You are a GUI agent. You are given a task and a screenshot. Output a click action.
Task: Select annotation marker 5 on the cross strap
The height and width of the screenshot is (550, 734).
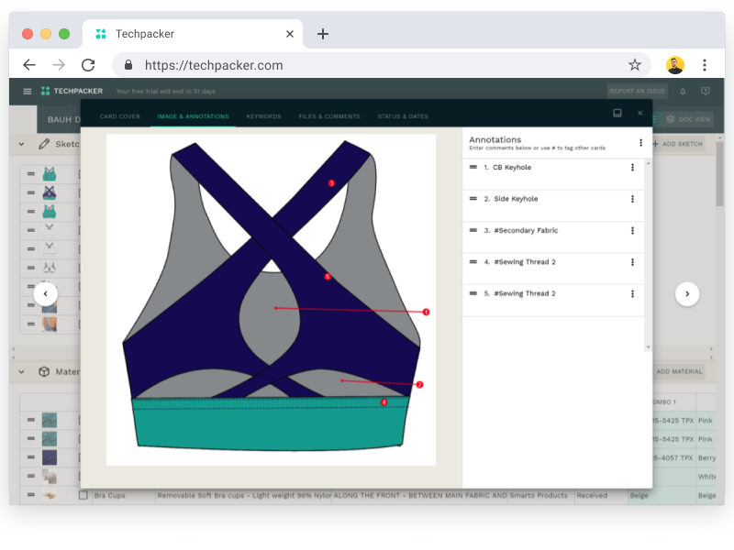point(328,277)
